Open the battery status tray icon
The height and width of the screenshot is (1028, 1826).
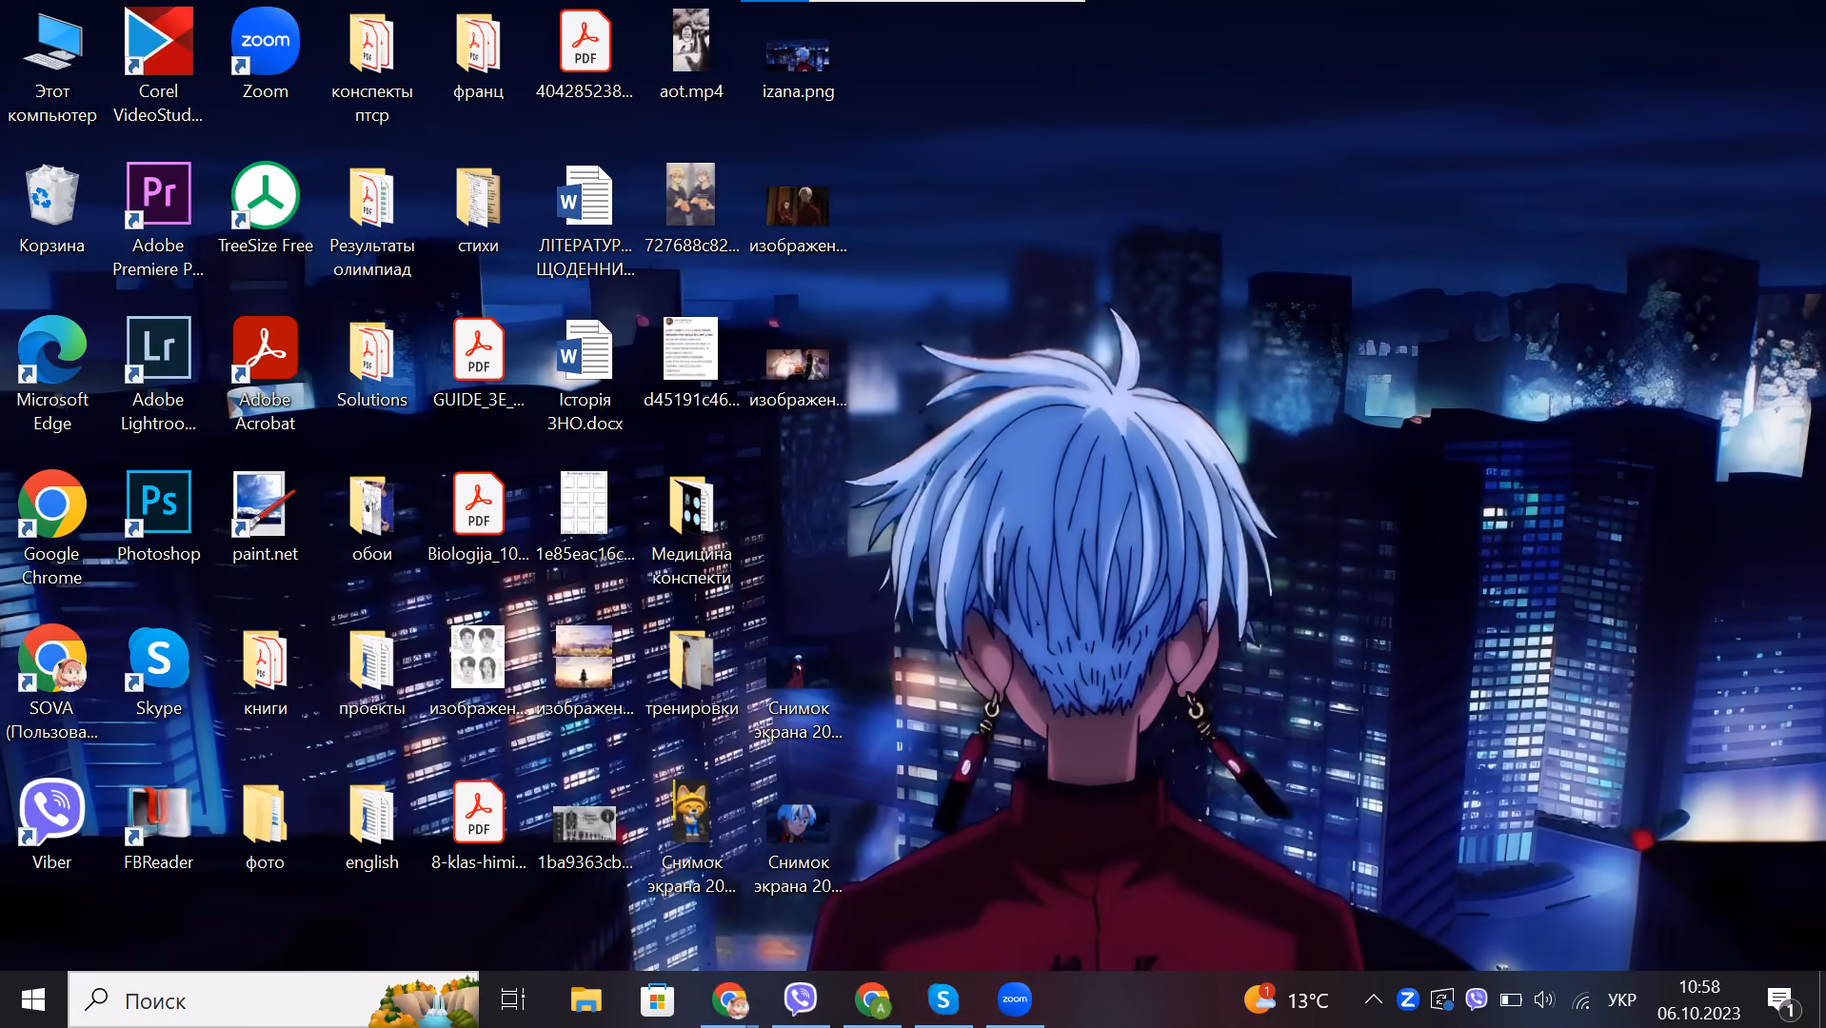[1511, 999]
